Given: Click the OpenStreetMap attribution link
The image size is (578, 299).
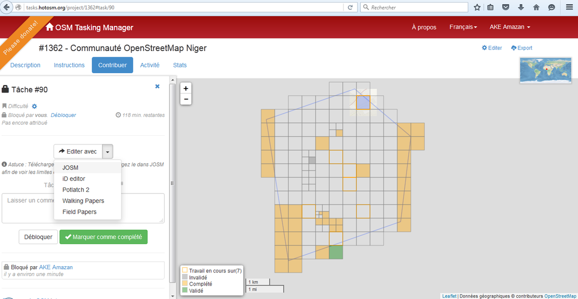Looking at the screenshot, I should pyautogui.click(x=560, y=296).
